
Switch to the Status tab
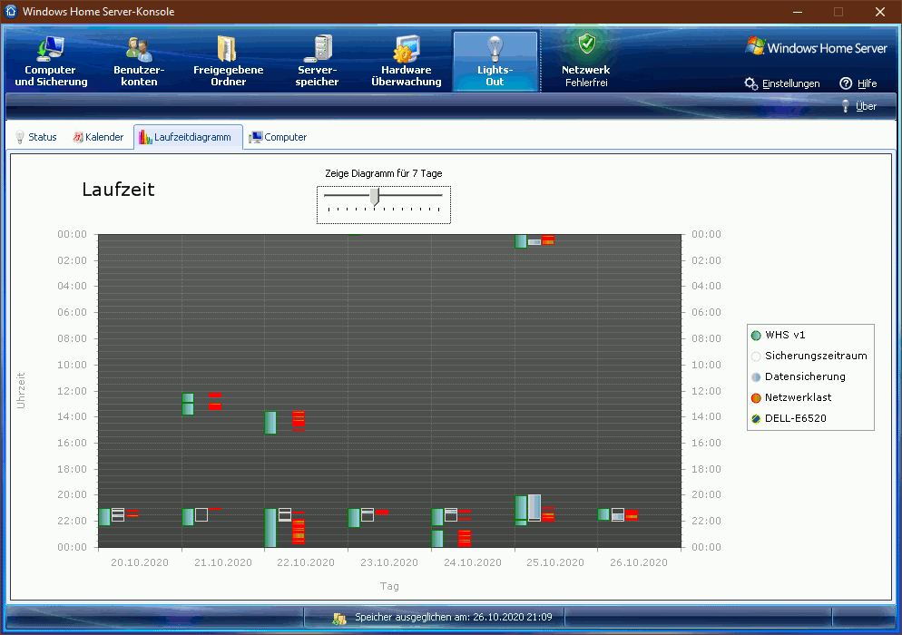(x=36, y=137)
